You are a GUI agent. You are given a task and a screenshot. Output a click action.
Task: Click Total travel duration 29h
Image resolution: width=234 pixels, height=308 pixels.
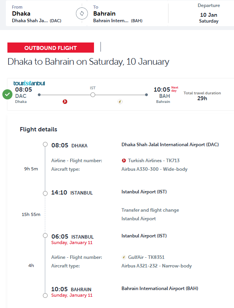point(202,96)
